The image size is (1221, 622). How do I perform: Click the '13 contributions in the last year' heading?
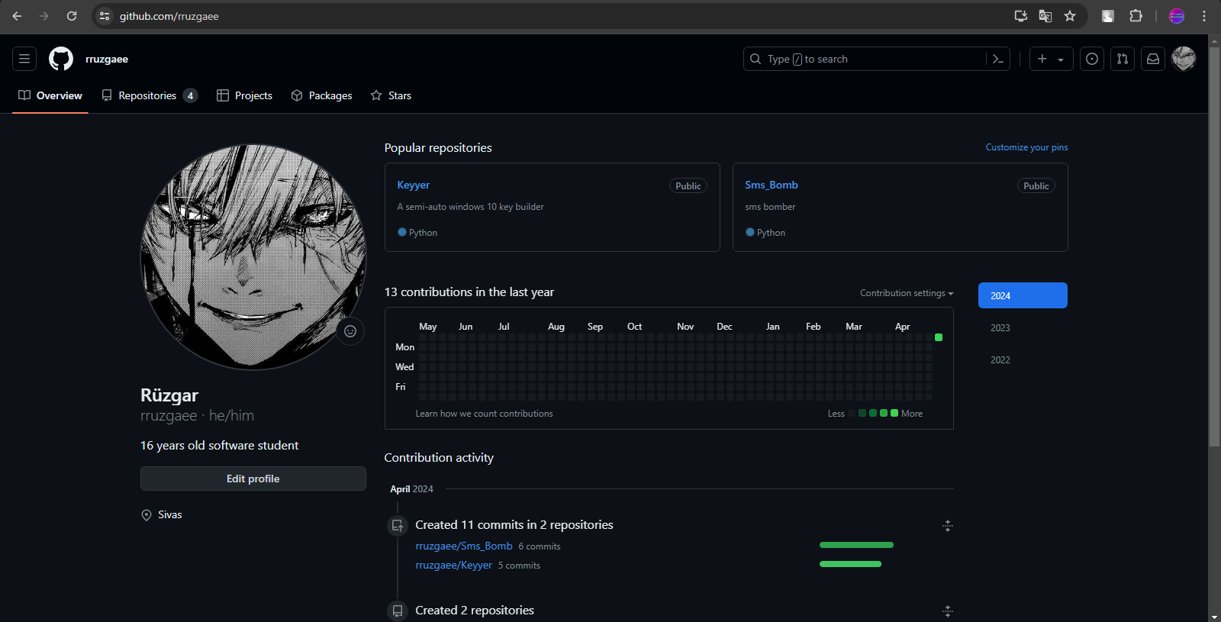pyautogui.click(x=469, y=292)
